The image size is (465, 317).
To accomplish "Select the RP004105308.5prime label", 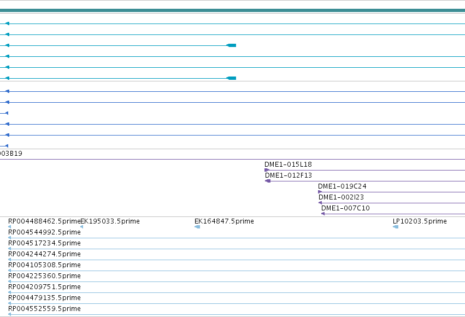I will 44,265.
